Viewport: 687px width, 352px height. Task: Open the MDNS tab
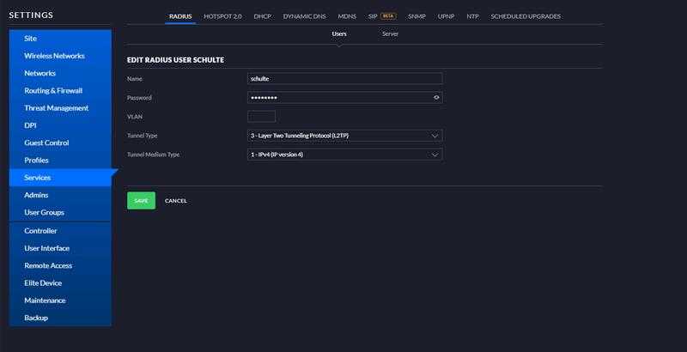click(347, 16)
